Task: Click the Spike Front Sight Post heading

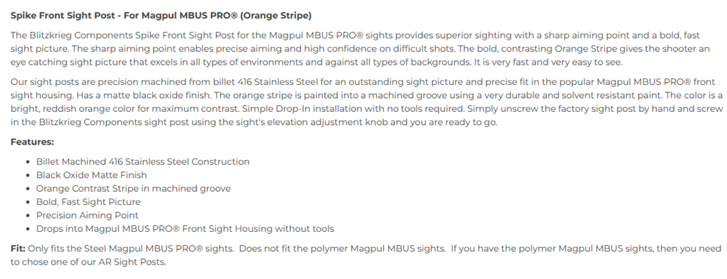Action: (161, 16)
